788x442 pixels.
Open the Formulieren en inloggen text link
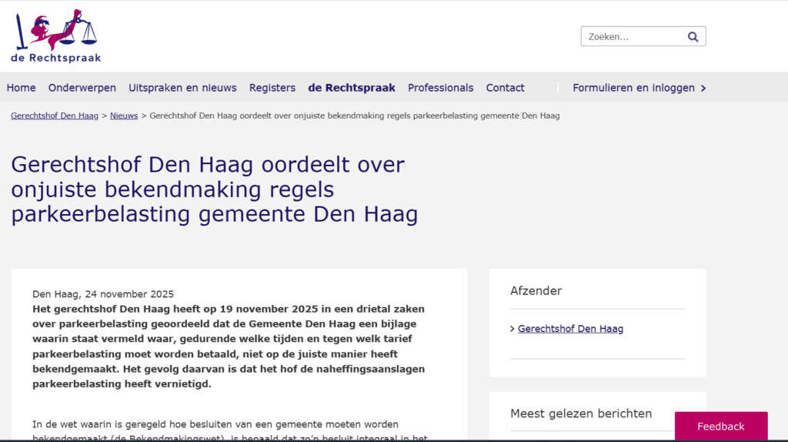point(633,88)
